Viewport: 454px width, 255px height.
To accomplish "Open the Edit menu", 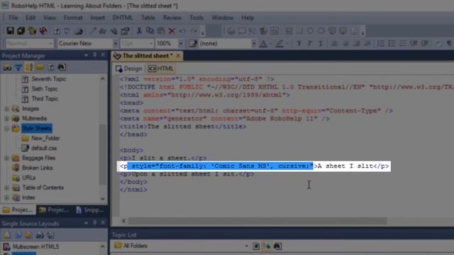I will tap(31, 18).
